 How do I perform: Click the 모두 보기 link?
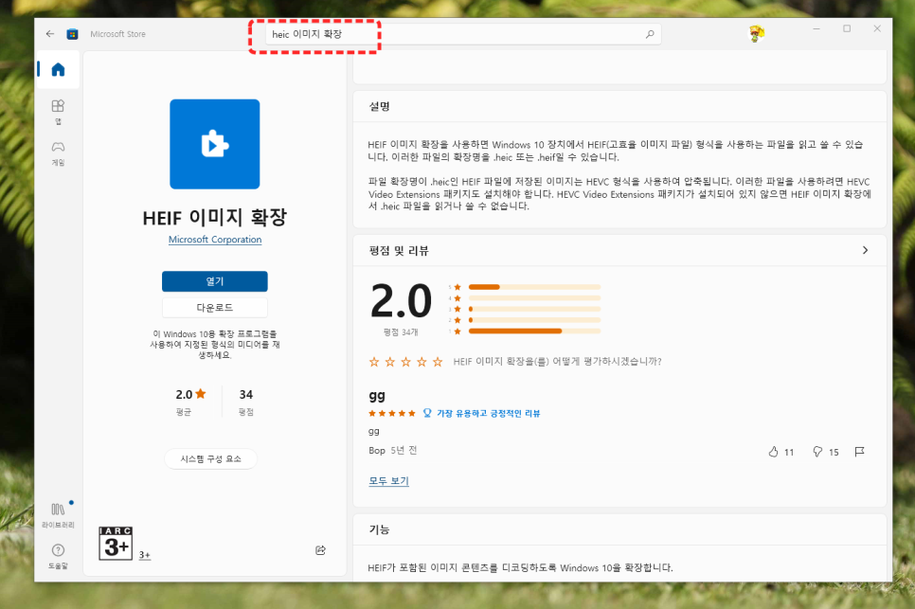tap(388, 481)
